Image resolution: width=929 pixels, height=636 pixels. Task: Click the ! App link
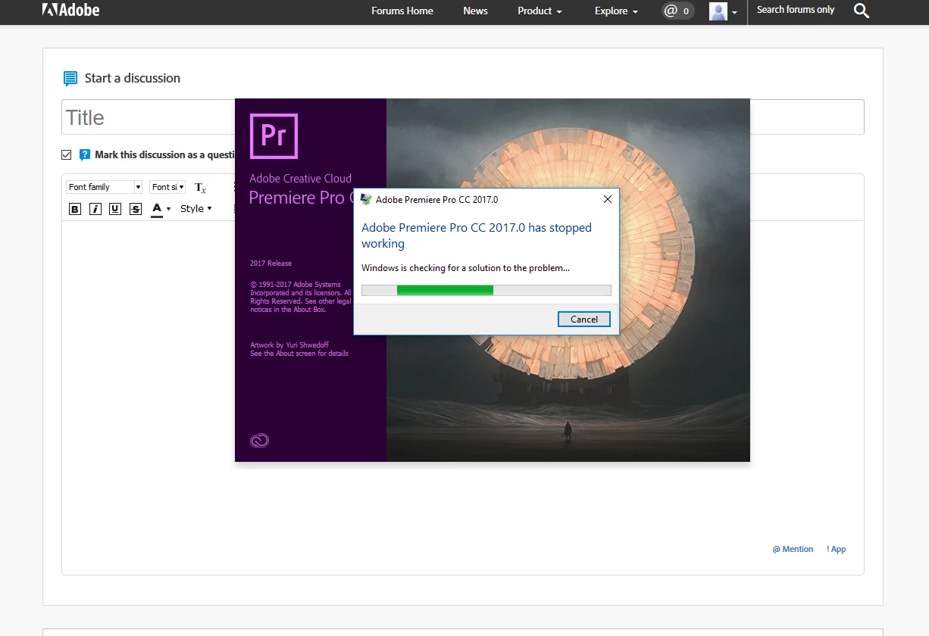(836, 549)
